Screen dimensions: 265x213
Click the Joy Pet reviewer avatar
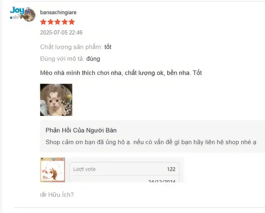[23, 14]
